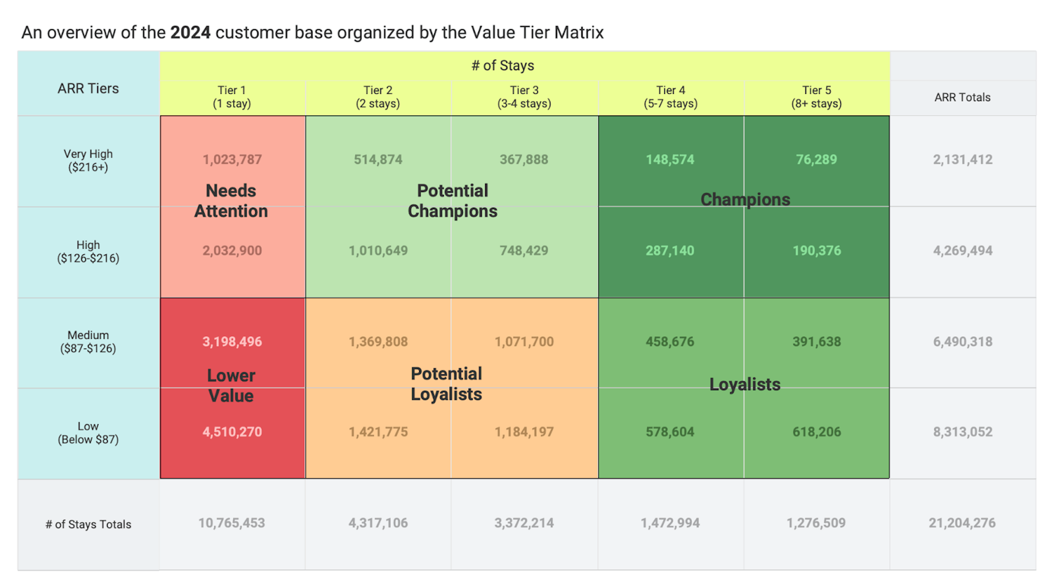
Task: Click the Needs Attention segment label
Action: pos(231,201)
